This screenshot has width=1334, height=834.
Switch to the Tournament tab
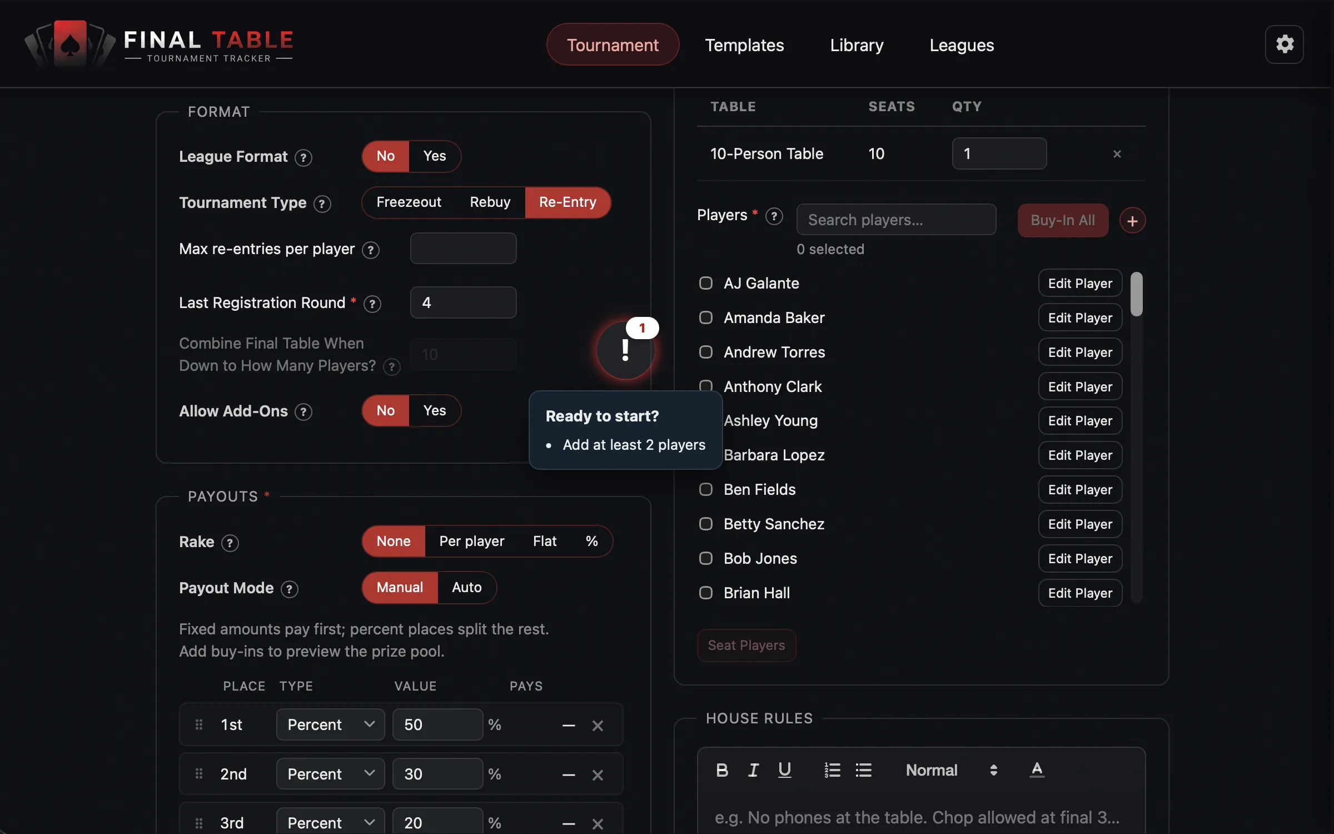click(x=613, y=44)
